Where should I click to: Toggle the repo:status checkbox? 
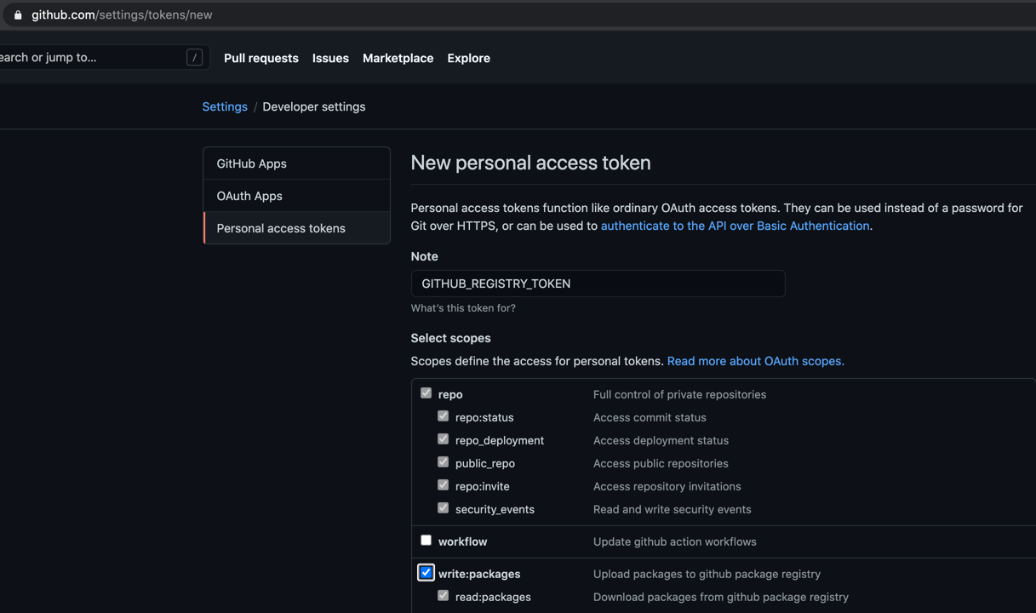point(443,416)
